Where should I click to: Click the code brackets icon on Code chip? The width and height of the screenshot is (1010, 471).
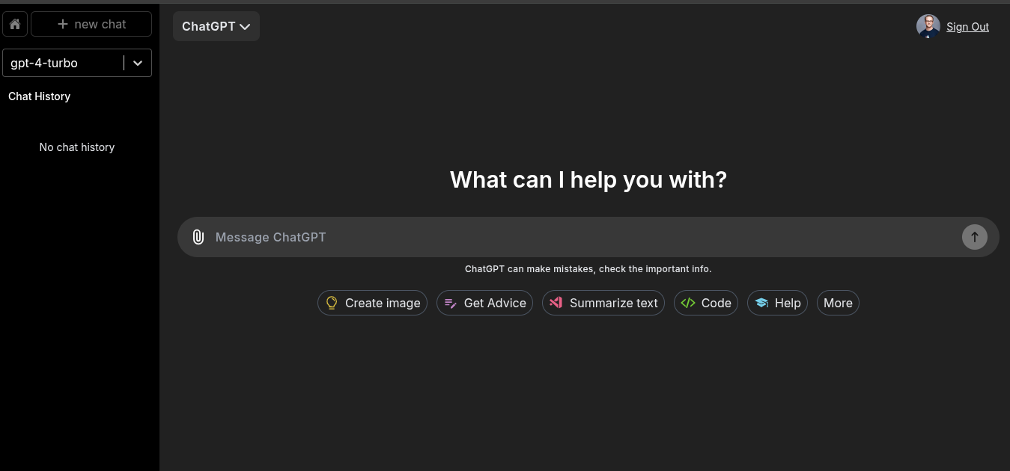pyautogui.click(x=688, y=303)
